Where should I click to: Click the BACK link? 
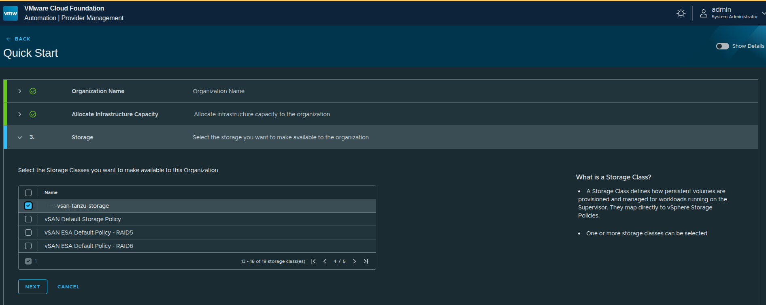(x=18, y=39)
